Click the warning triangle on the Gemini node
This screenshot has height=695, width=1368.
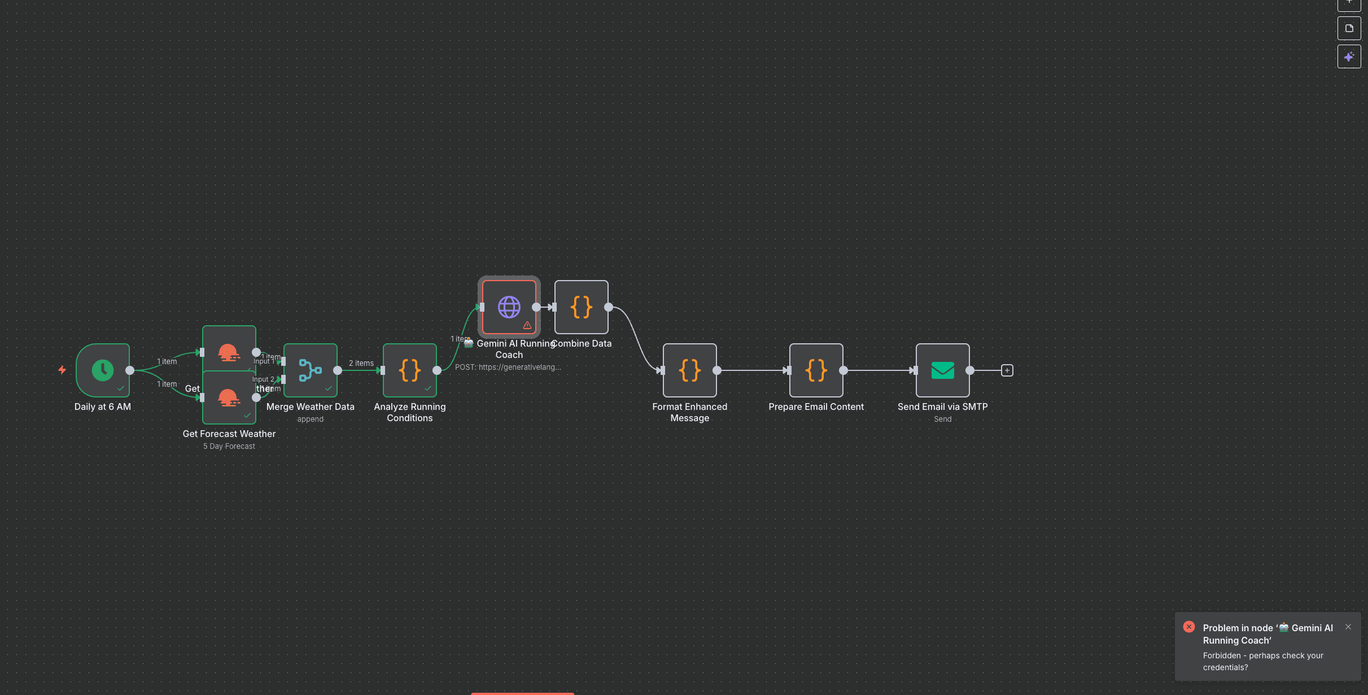click(x=526, y=325)
